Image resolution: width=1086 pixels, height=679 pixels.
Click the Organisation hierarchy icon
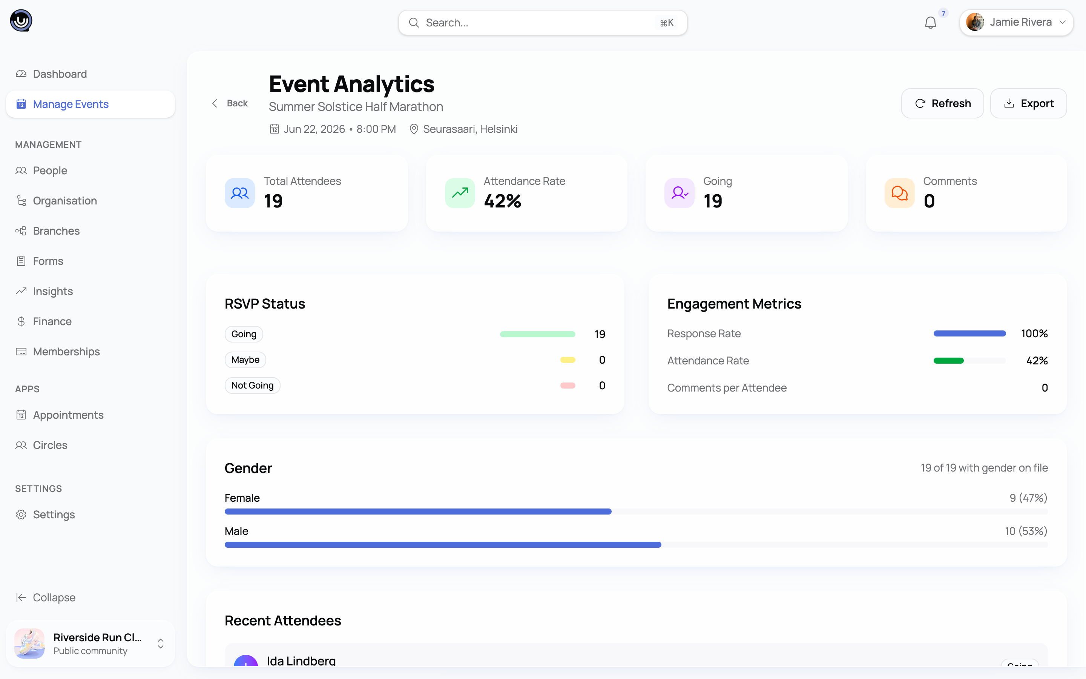tap(21, 201)
